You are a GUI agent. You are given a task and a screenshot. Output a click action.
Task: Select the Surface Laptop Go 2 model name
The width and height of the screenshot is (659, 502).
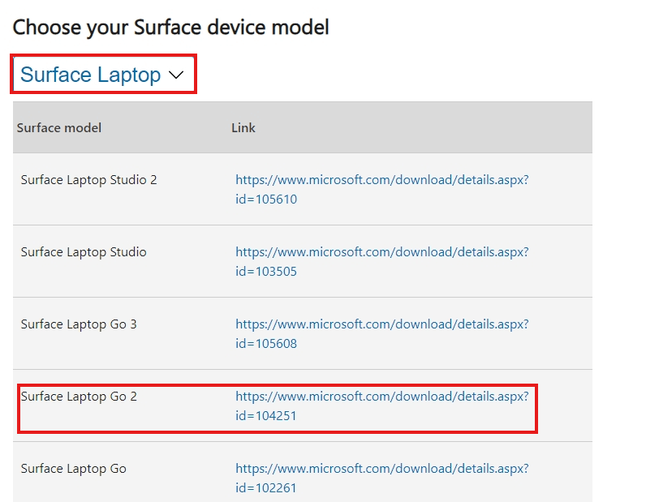[x=79, y=397]
